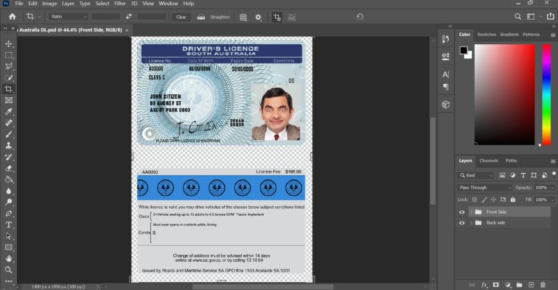Viewport: 558px width, 290px height.
Task: Delete layer using trash icon
Action: tap(543, 285)
